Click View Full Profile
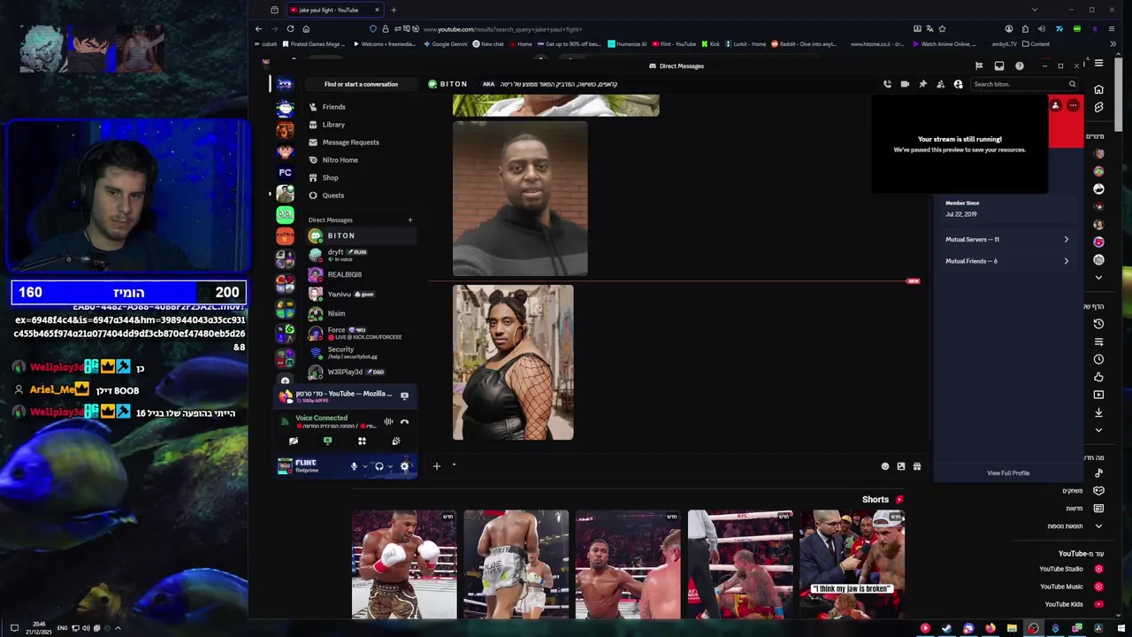This screenshot has height=637, width=1132. click(1008, 473)
